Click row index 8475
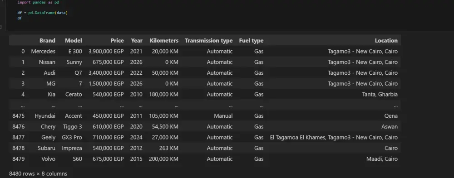The image size is (454, 178). tap(19, 116)
